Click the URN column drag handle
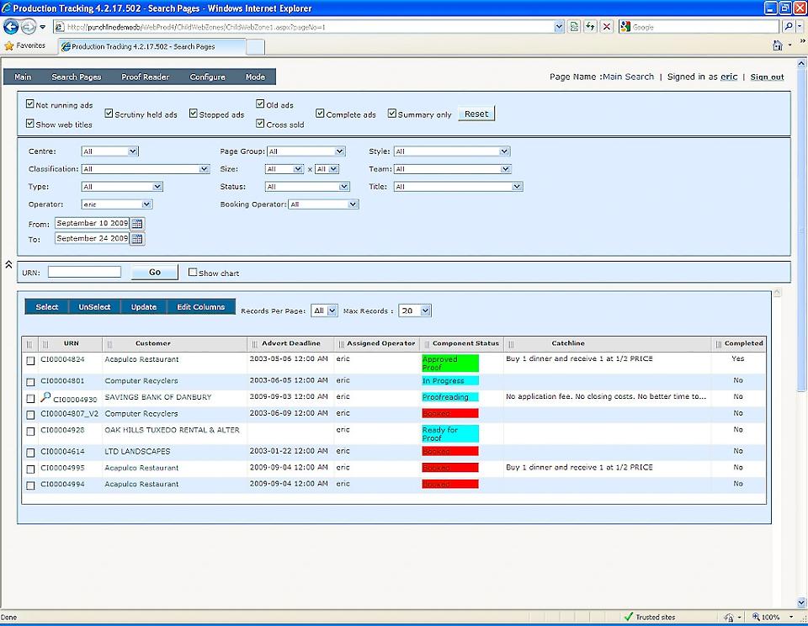The height and width of the screenshot is (626, 808). click(45, 343)
